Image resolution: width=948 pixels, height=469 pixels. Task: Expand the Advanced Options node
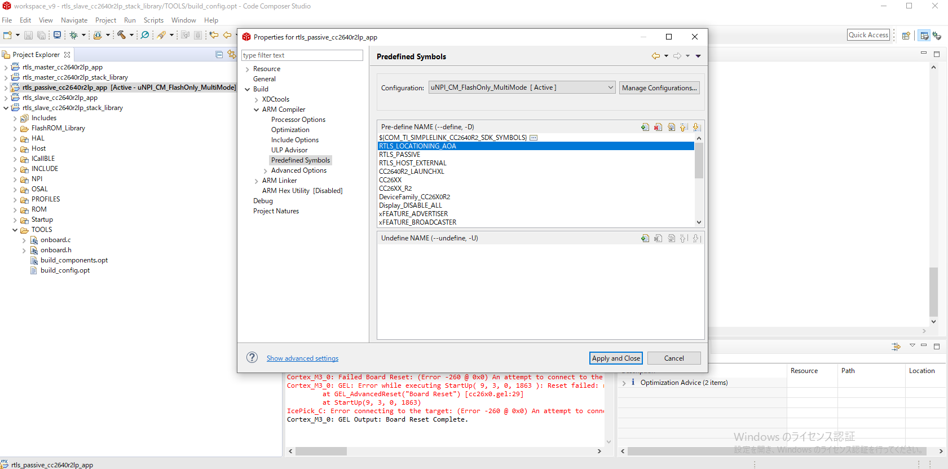point(265,171)
